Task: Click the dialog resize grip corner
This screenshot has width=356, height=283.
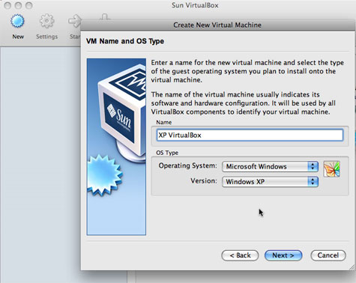Action: pyautogui.click(x=352, y=267)
